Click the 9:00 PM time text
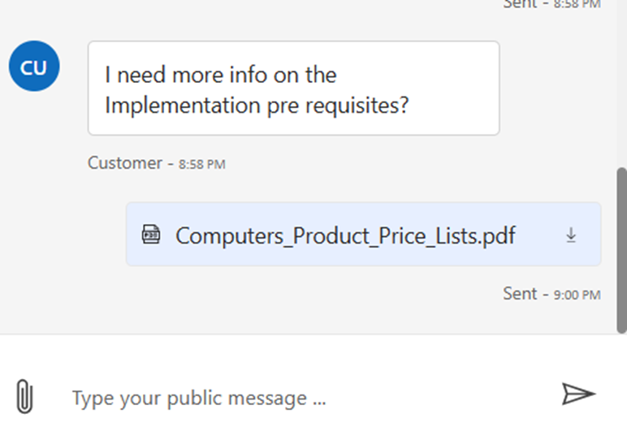This screenshot has width=627, height=444. 577,295
